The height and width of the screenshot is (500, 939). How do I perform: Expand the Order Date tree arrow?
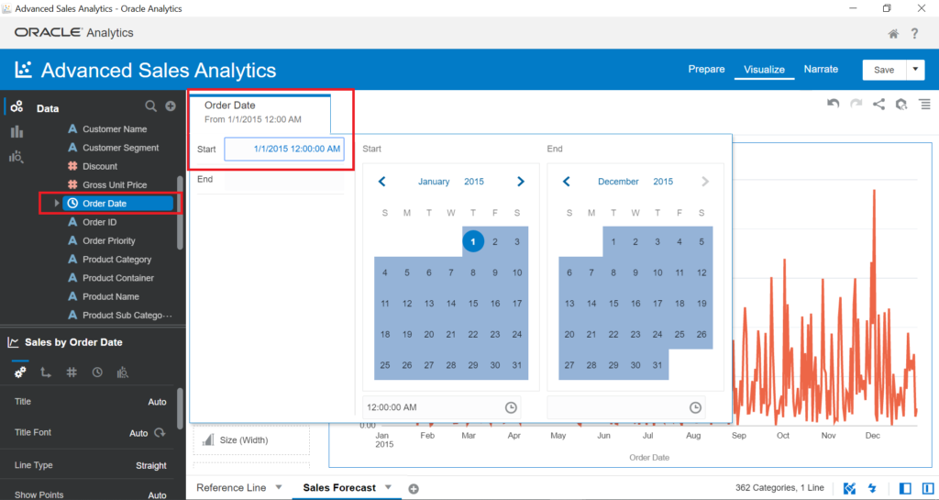[57, 203]
